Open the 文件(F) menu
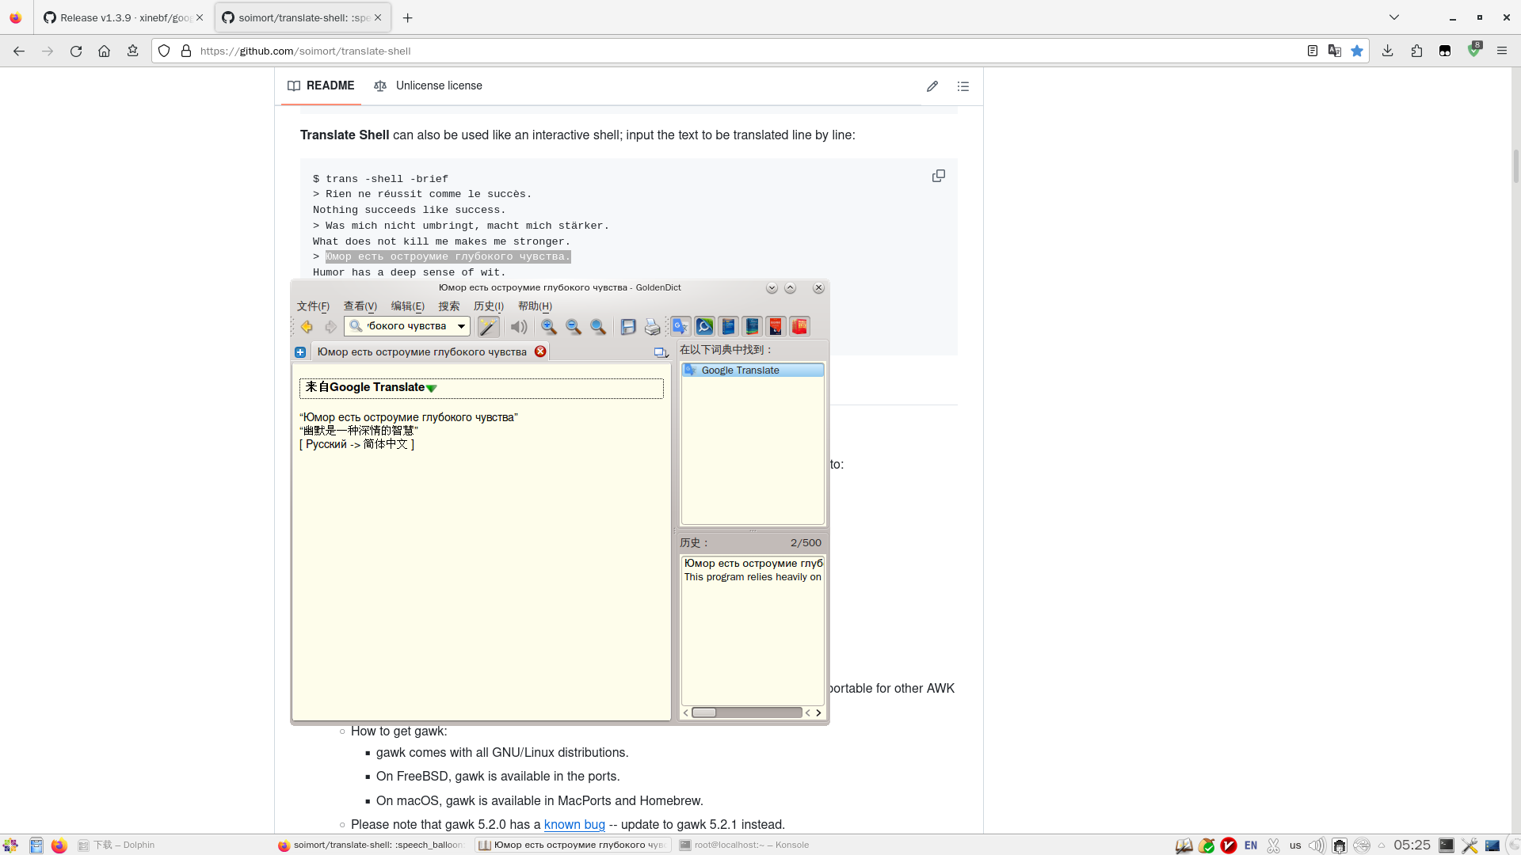Viewport: 1521px width, 855px height. coord(313,306)
